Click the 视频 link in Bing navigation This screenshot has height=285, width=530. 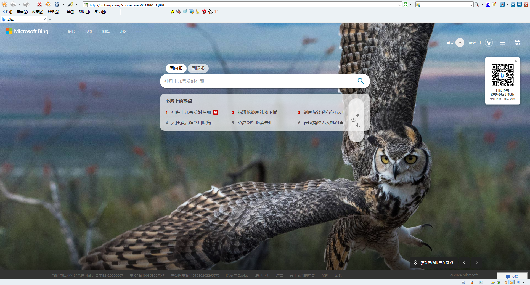click(x=89, y=32)
